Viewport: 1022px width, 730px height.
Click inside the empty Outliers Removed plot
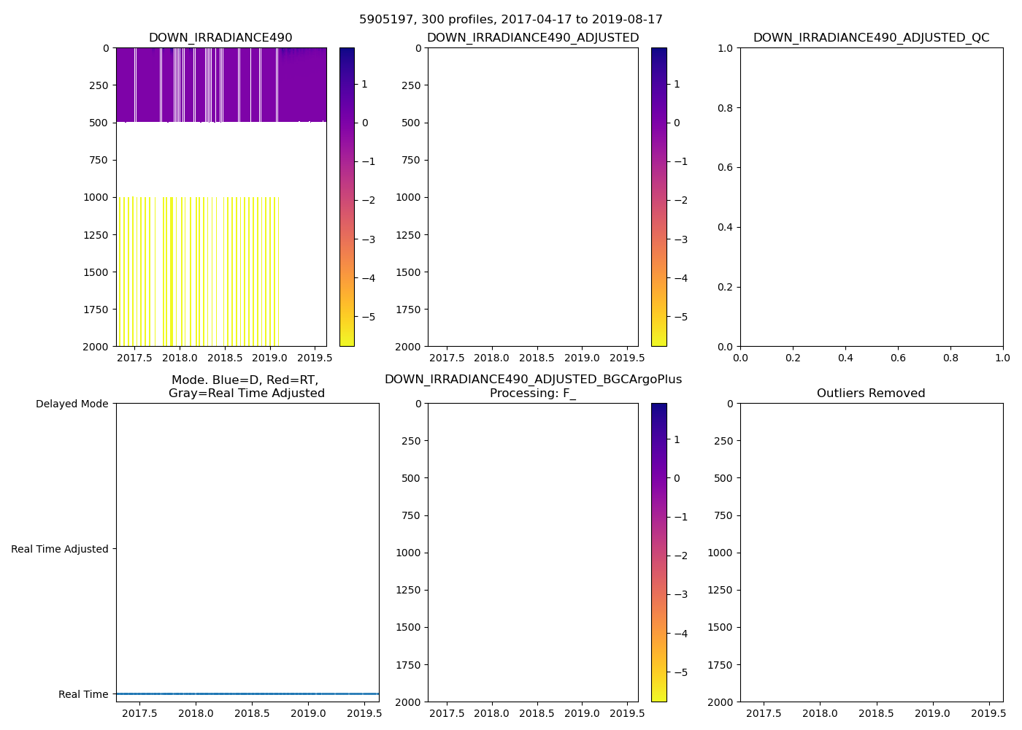pos(871,553)
